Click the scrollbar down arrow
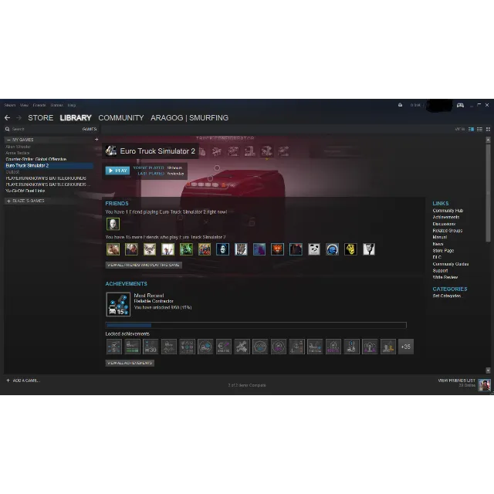The image size is (494, 494). click(488, 370)
